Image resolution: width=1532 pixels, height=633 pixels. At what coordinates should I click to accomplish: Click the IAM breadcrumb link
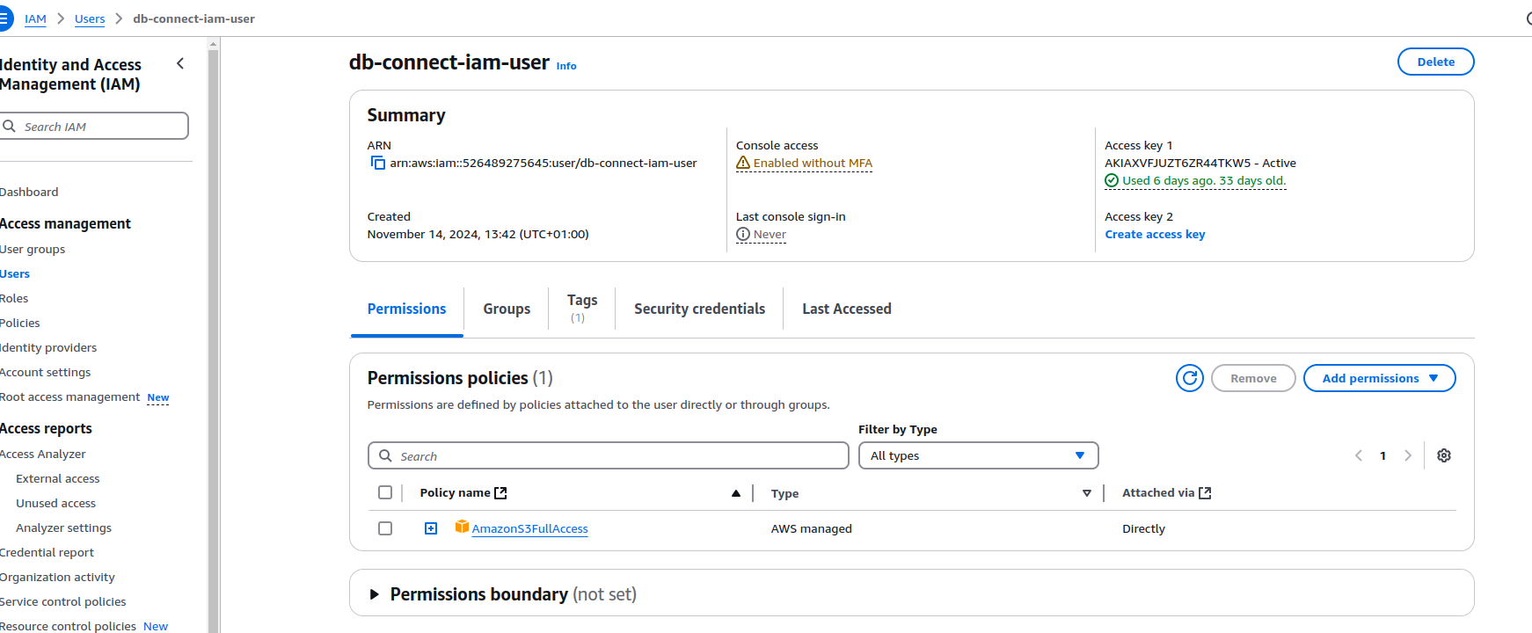pos(35,18)
